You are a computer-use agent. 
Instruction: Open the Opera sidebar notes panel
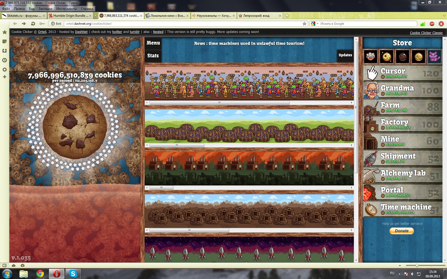click(5, 41)
